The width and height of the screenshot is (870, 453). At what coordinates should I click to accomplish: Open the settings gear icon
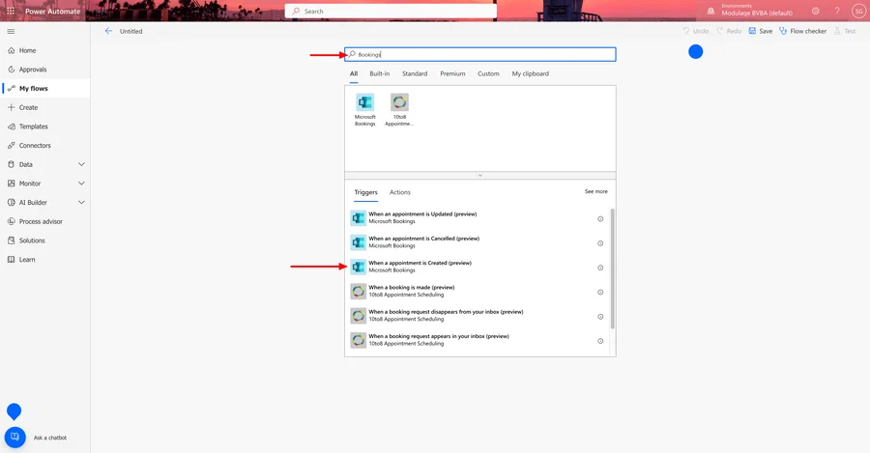(815, 11)
